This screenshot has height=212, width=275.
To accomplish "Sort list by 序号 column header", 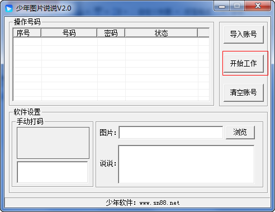I will [x=27, y=33].
